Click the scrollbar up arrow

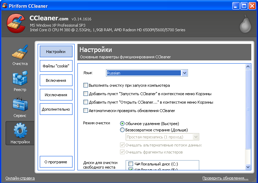click(248, 66)
